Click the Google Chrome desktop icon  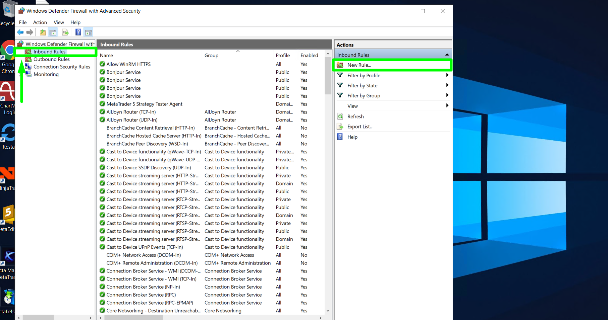coord(7,50)
